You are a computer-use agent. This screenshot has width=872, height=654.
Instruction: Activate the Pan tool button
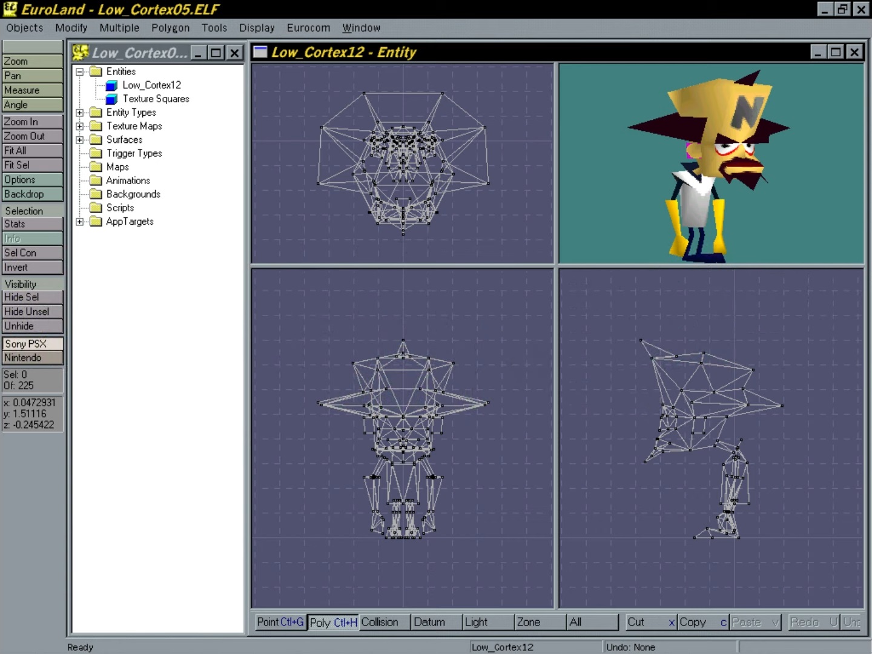(33, 76)
